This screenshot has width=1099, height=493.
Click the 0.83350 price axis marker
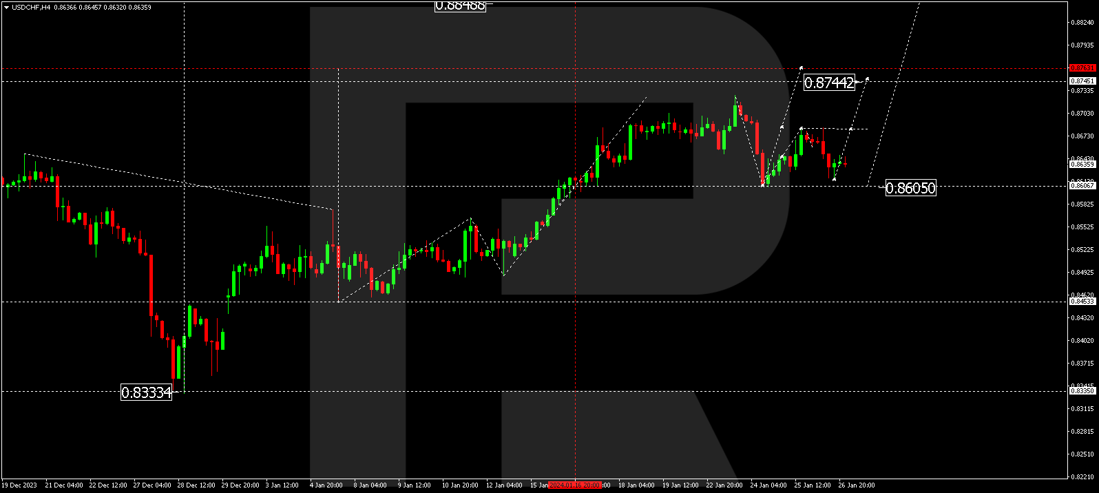pos(1082,390)
